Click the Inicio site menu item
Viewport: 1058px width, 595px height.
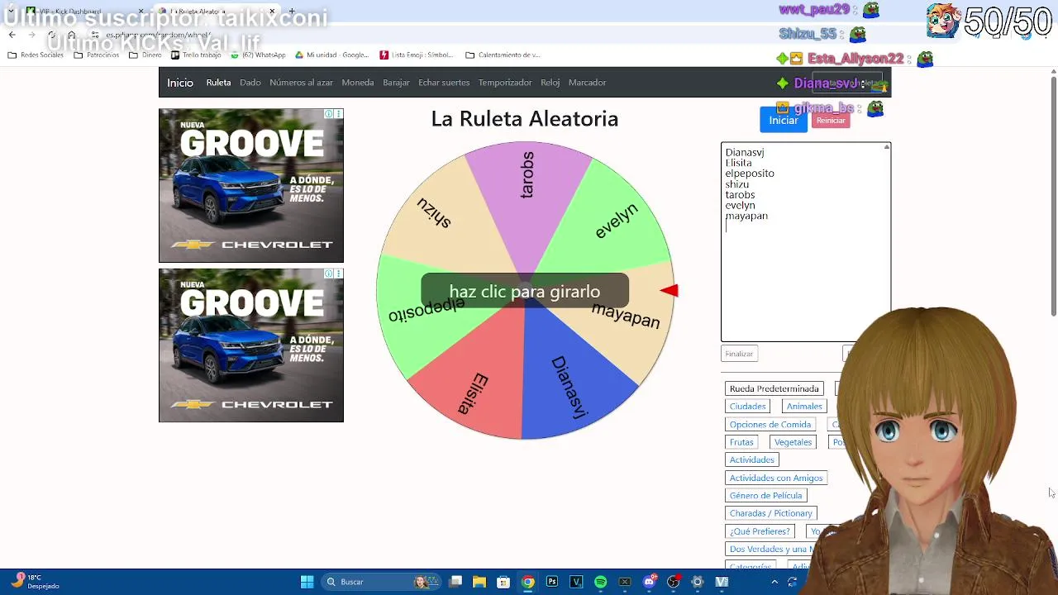180,83
